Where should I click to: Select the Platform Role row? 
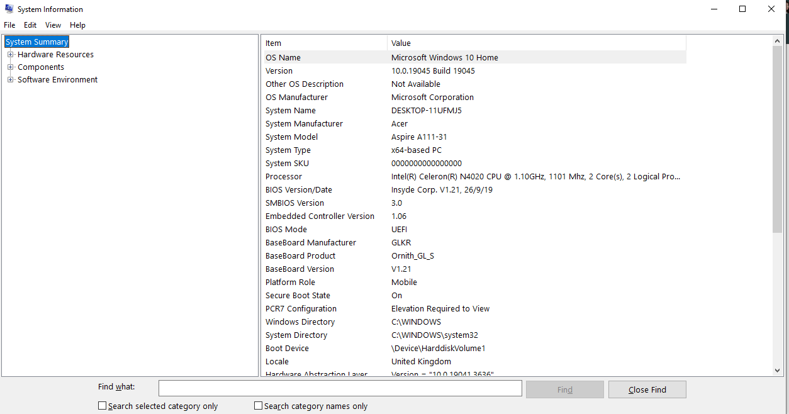(474, 282)
